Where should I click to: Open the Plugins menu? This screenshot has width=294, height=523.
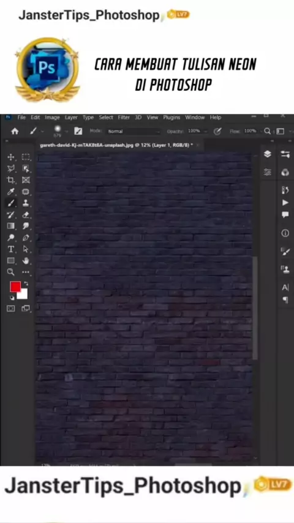171,118
